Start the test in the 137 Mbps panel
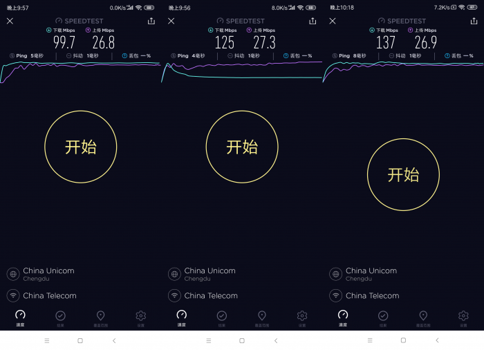The height and width of the screenshot is (350, 484). point(403,175)
